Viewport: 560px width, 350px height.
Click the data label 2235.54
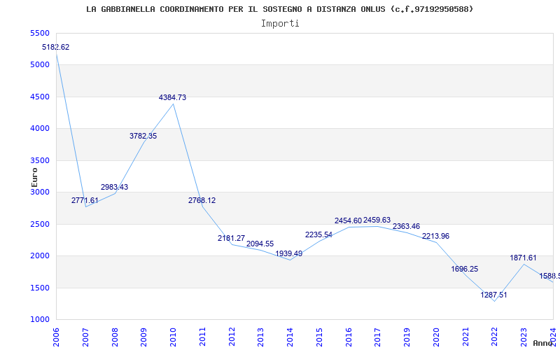pos(318,235)
